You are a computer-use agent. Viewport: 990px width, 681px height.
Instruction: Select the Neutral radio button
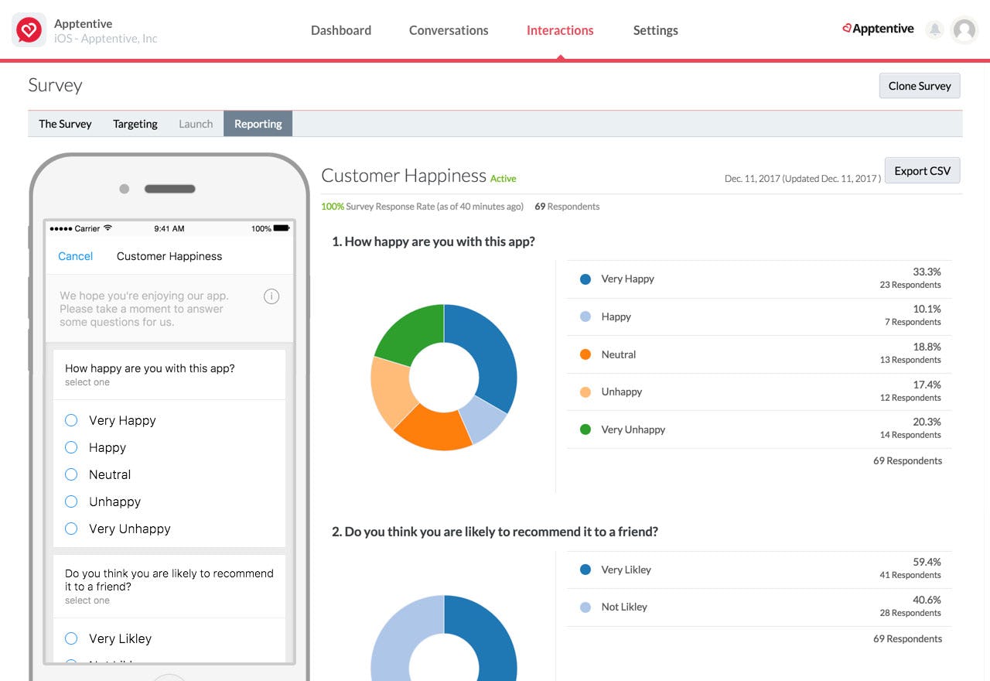pyautogui.click(x=71, y=474)
